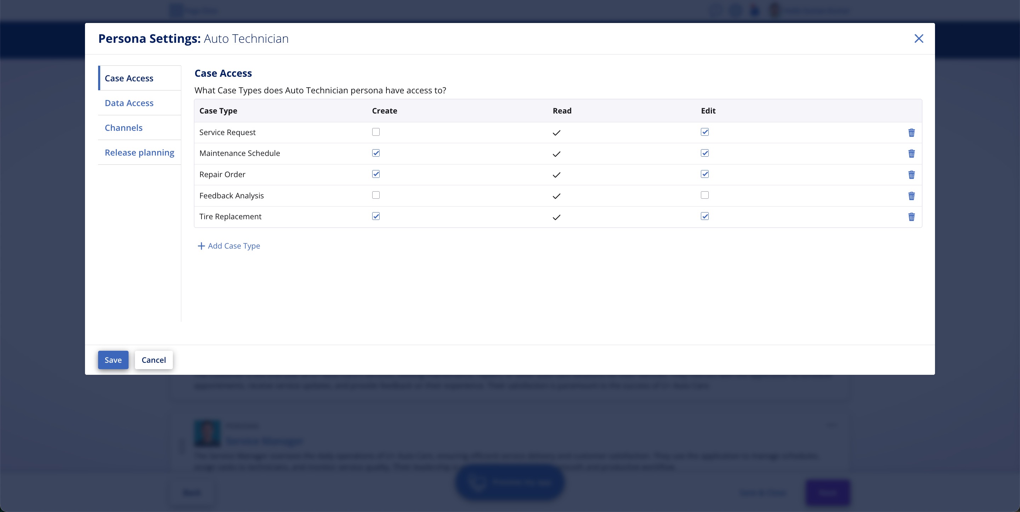This screenshot has height=512, width=1020.
Task: Click trash icon for Maintenance Schedule
Action: click(911, 153)
